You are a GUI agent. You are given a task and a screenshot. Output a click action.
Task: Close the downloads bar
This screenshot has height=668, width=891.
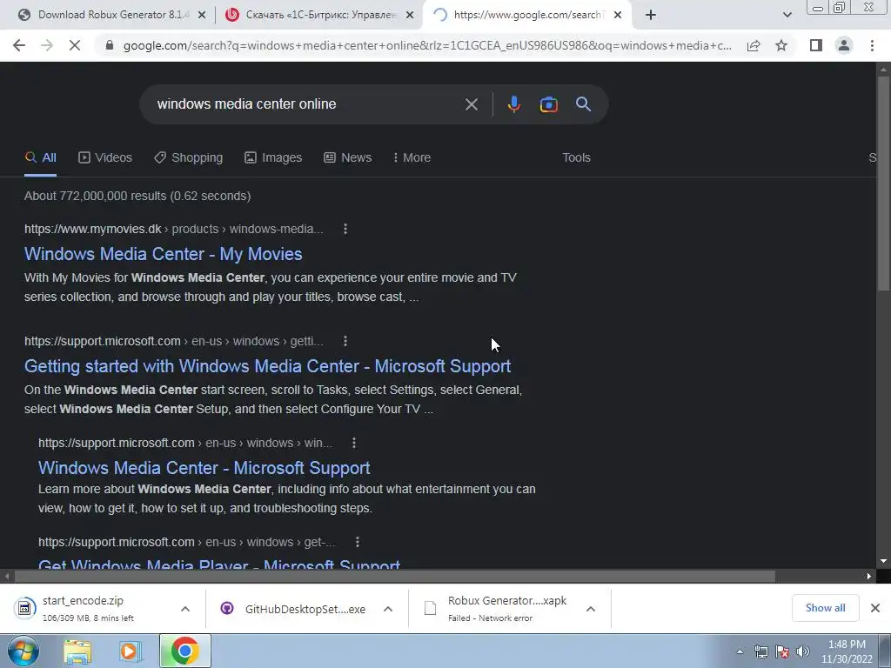point(875,608)
